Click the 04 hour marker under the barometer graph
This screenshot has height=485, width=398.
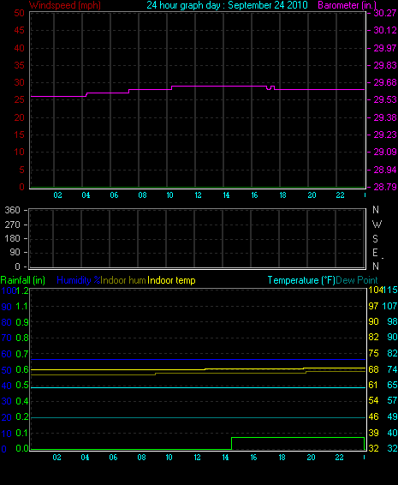click(x=86, y=195)
